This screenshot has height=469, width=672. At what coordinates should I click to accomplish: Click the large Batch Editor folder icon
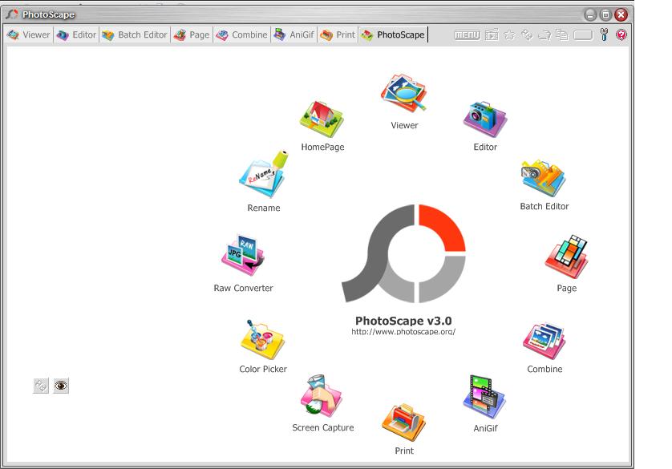pos(544,178)
